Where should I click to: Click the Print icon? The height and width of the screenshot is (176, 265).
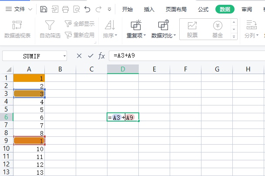pos(65,9)
